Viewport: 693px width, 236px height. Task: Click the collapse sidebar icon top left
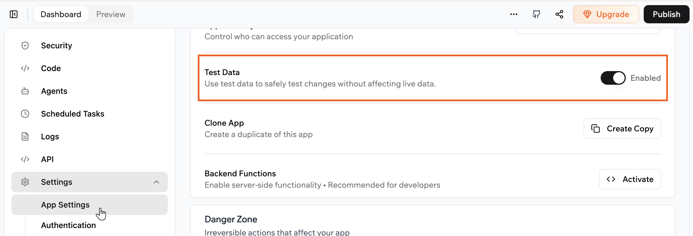click(13, 14)
